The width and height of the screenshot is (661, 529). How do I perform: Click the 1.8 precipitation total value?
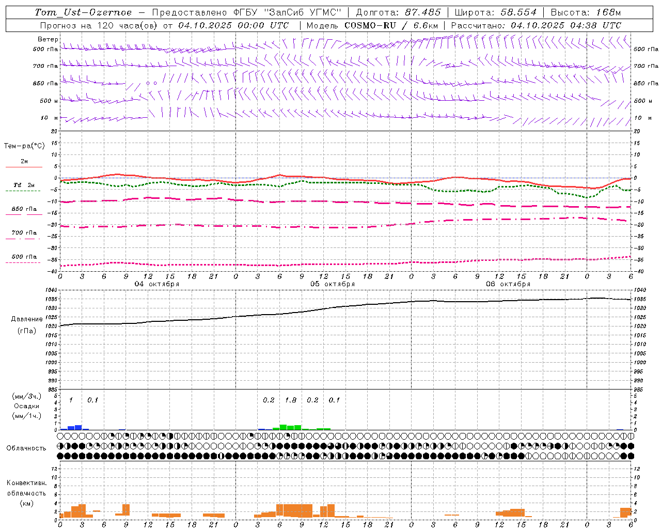(291, 400)
